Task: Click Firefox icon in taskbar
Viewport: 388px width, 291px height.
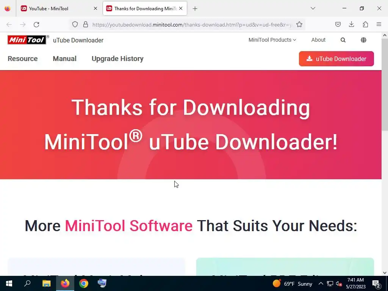Action: click(x=65, y=283)
